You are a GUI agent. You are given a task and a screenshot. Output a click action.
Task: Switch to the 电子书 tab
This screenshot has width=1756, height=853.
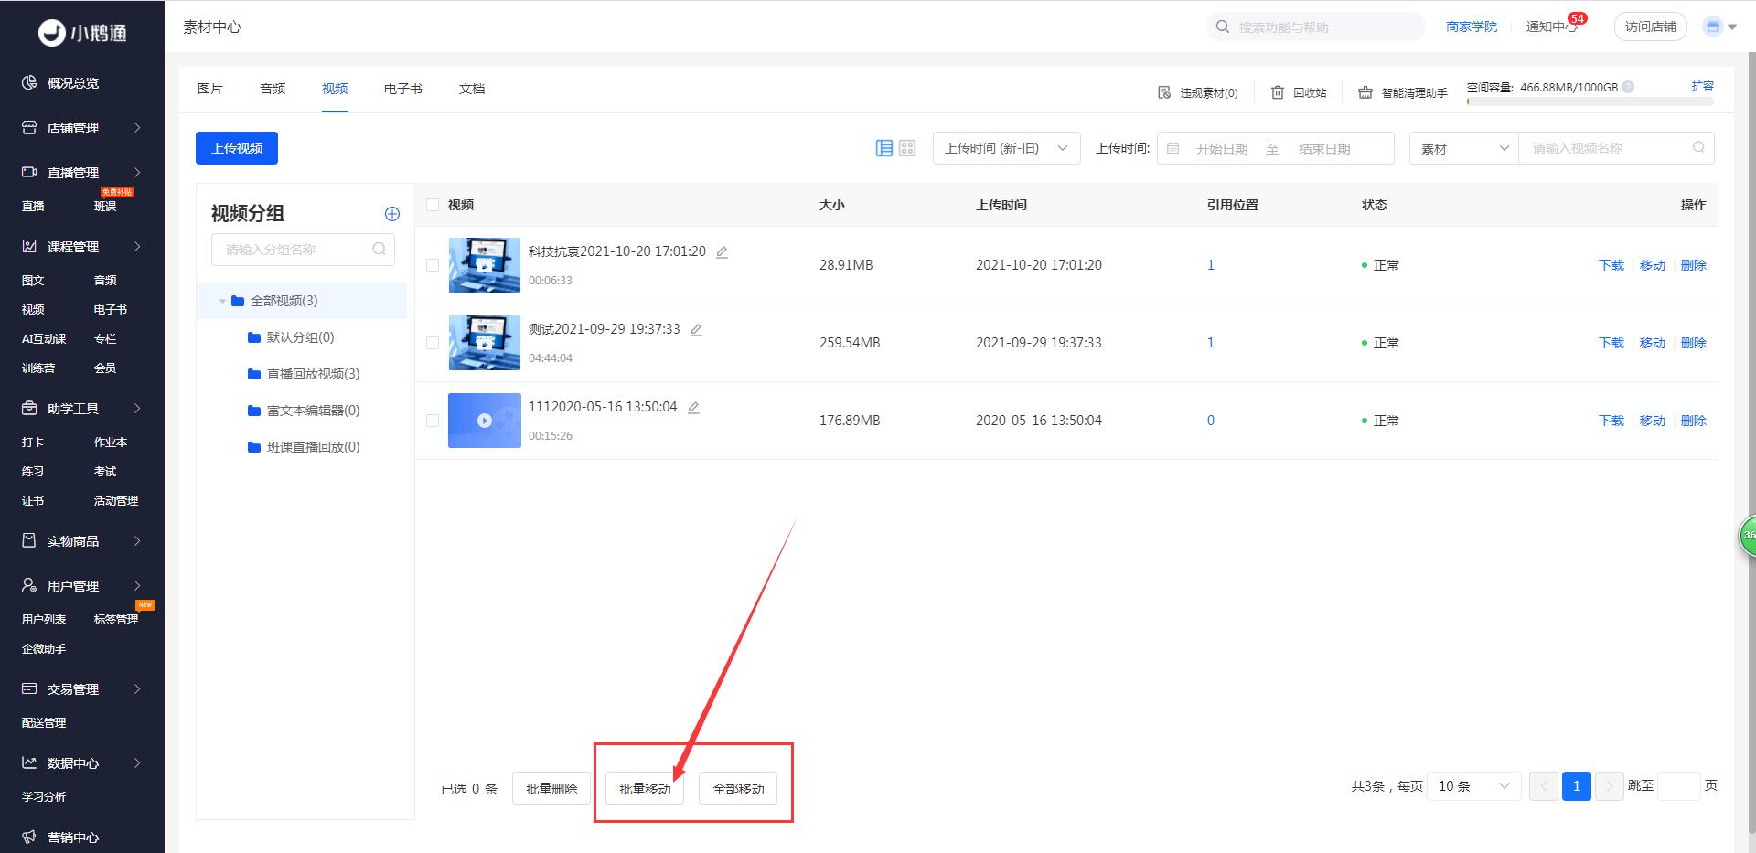[402, 89]
